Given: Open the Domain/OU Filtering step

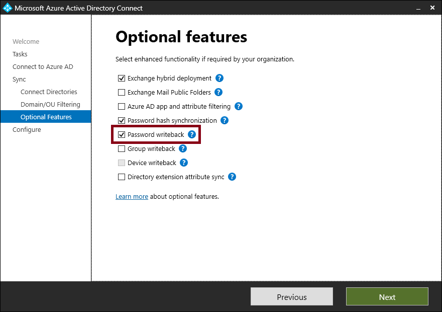Looking at the screenshot, I should tap(50, 105).
